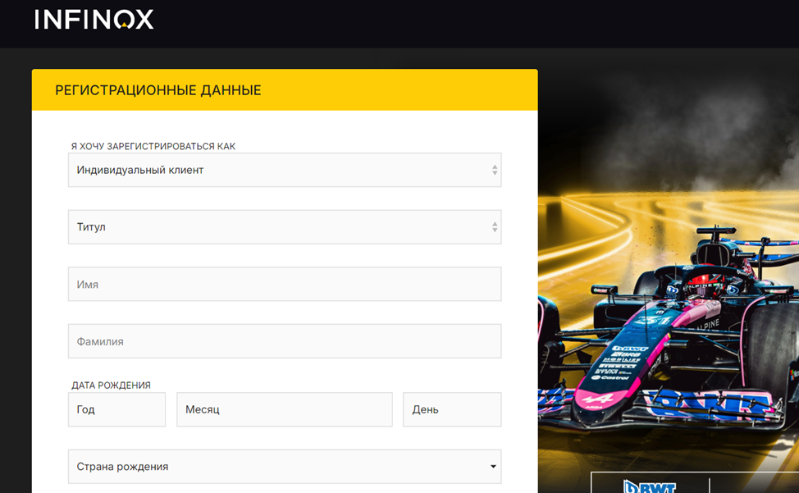Select the 'Год' birth year field
Viewport: 799px width, 493px height.
coord(116,409)
